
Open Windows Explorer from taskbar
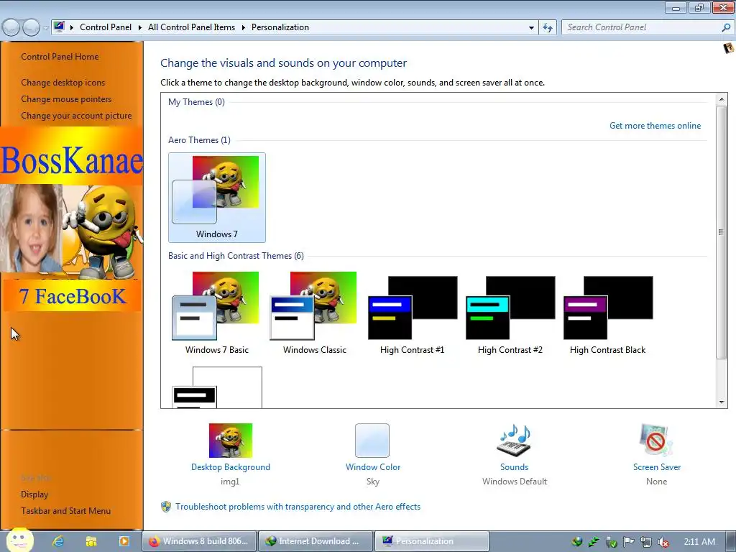click(91, 541)
